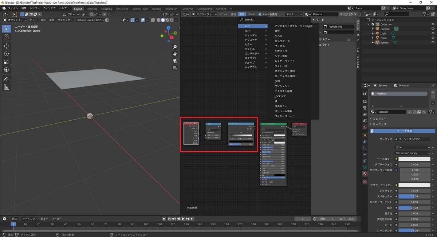437x237 pixels.
Task: Click the RetopoFlow 3.0.0β2 header button
Action: [x=91, y=20]
